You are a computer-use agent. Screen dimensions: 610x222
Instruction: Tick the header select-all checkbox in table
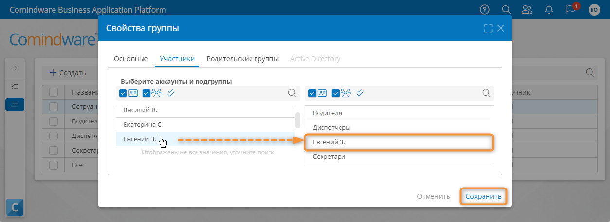(54, 92)
